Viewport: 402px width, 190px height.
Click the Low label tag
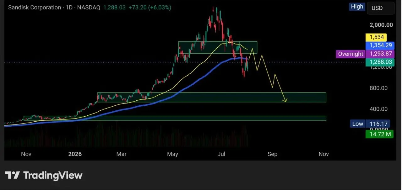coord(357,124)
